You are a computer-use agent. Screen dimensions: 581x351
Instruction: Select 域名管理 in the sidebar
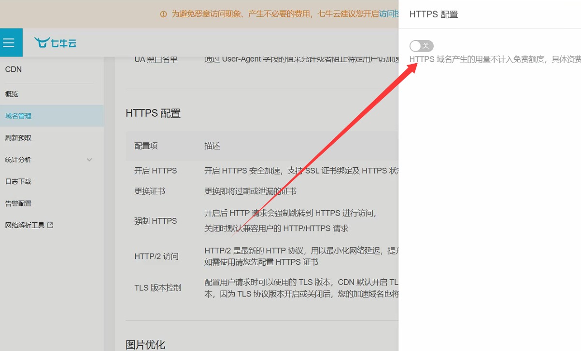18,116
